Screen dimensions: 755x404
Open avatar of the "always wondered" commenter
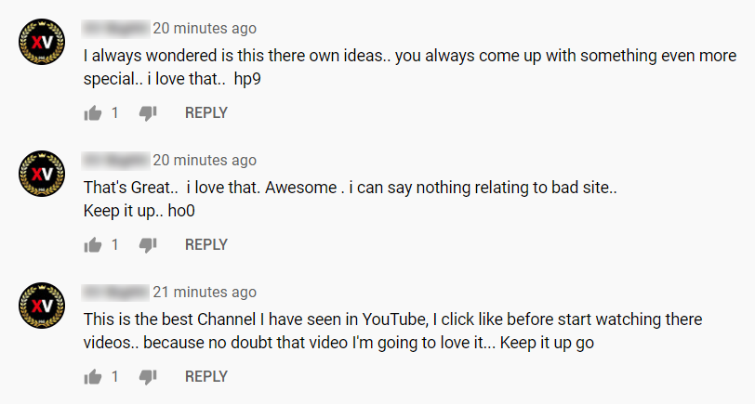point(42,42)
